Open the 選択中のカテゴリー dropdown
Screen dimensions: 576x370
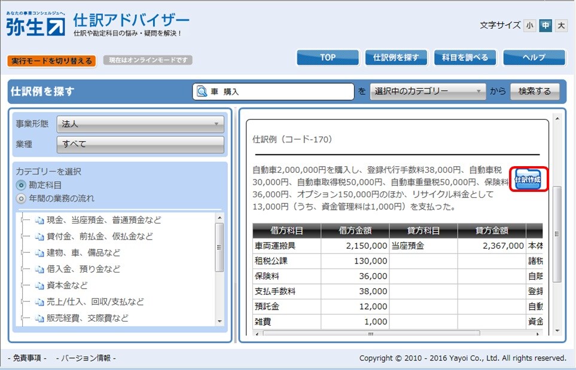(428, 91)
